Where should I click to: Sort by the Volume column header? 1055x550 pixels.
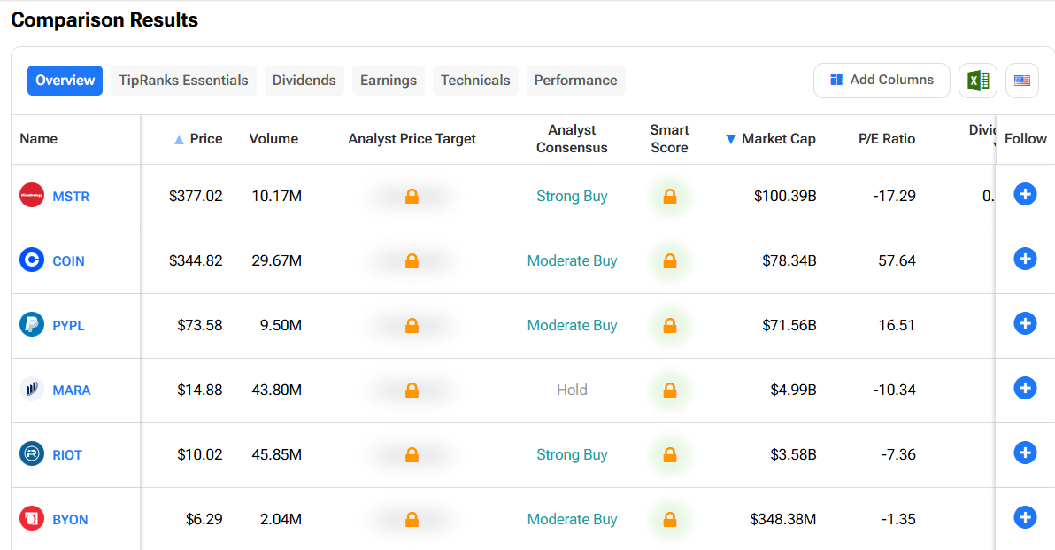[273, 139]
